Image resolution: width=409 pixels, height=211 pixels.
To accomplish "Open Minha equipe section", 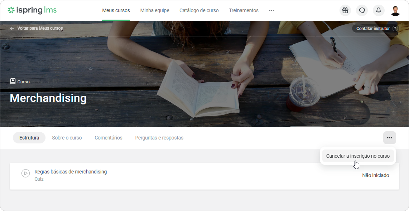I will tap(155, 11).
